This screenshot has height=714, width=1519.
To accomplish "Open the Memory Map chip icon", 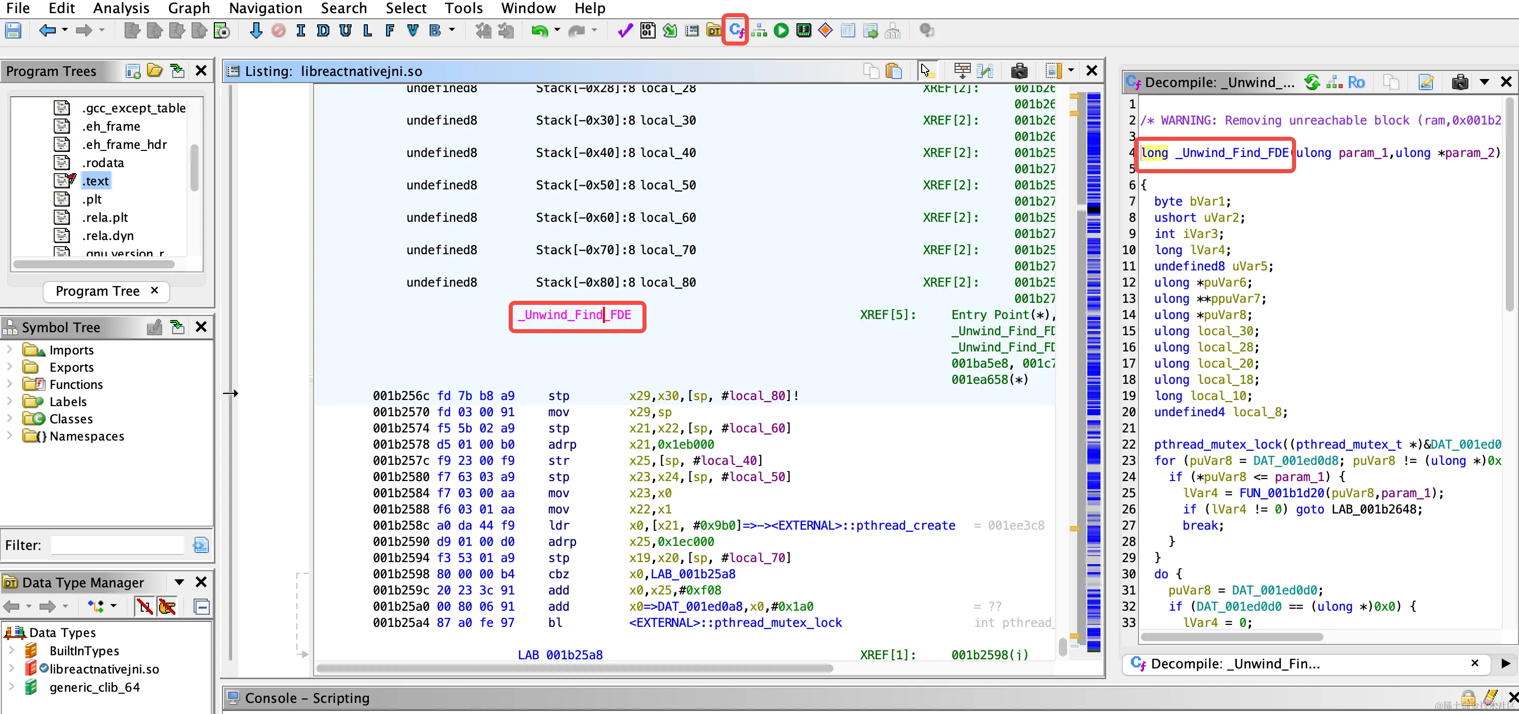I will 803,30.
